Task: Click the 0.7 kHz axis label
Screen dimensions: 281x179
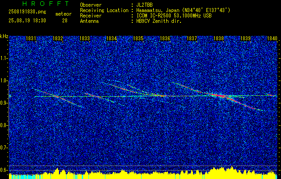Action: (x=4, y=148)
